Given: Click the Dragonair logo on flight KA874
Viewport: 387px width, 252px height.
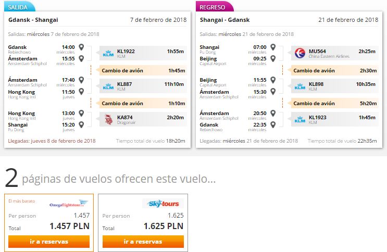Looking at the screenshot, I should [x=108, y=119].
